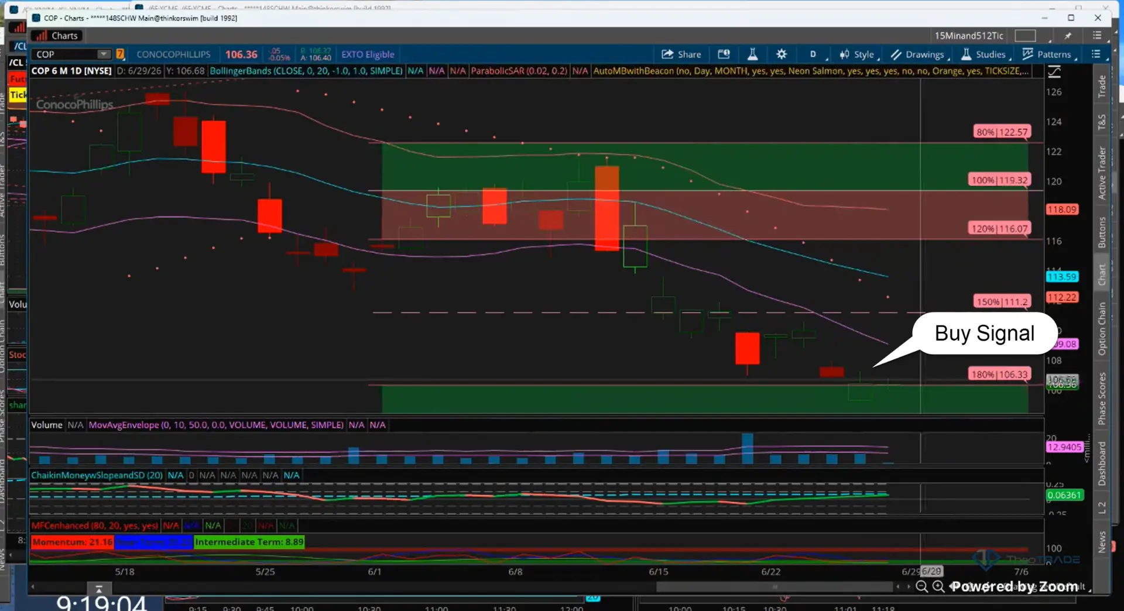The width and height of the screenshot is (1124, 611).
Task: Open the Drawings tools dropdown
Action: (919, 54)
